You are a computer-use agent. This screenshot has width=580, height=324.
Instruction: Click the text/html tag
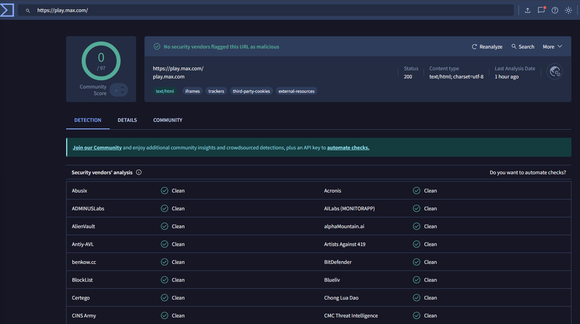coord(165,91)
